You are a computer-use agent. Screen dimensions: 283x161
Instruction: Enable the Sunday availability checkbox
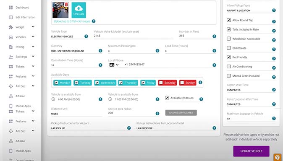[182, 83]
